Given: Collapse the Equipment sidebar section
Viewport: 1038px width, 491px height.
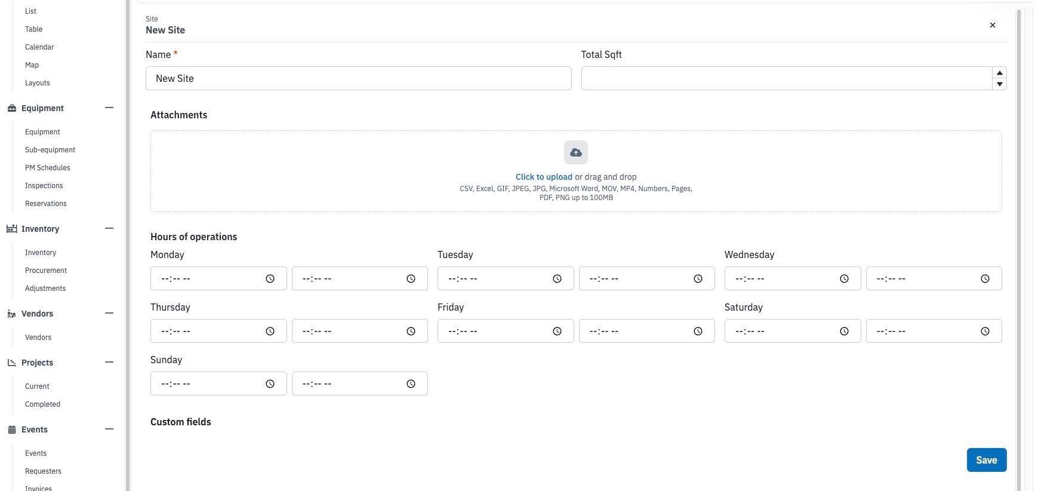Looking at the screenshot, I should (x=109, y=108).
